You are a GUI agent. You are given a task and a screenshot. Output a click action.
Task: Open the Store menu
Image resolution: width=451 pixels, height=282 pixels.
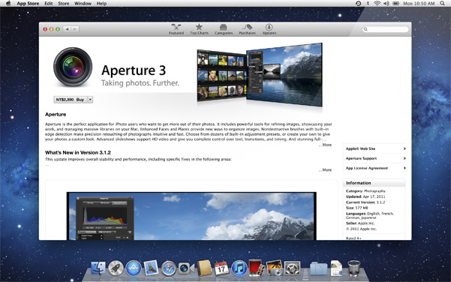(64, 4)
